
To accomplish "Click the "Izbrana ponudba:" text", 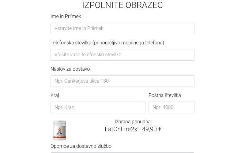I will pos(133,122).
